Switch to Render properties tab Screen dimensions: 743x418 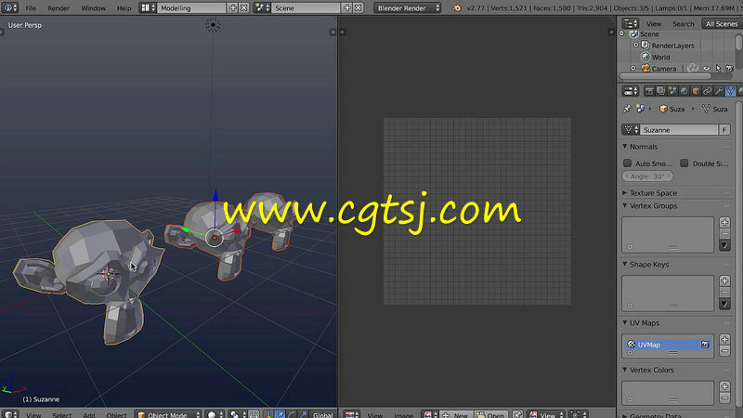point(649,90)
